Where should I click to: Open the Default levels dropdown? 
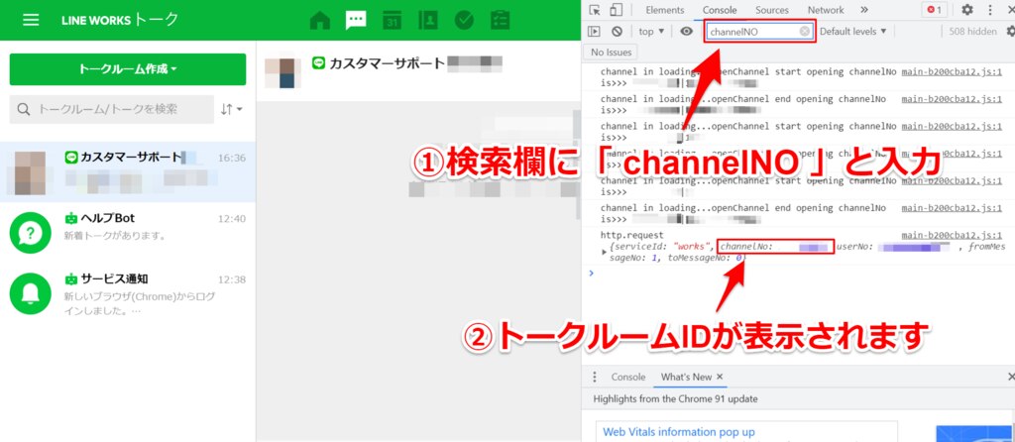tap(853, 31)
